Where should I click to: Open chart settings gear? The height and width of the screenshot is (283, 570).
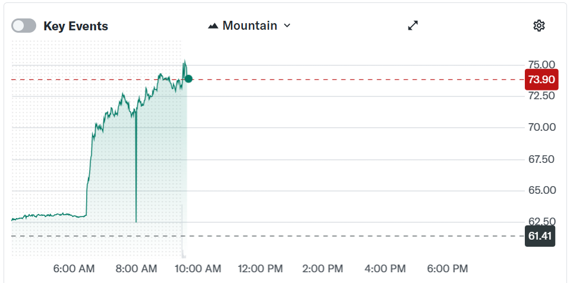pos(539,26)
